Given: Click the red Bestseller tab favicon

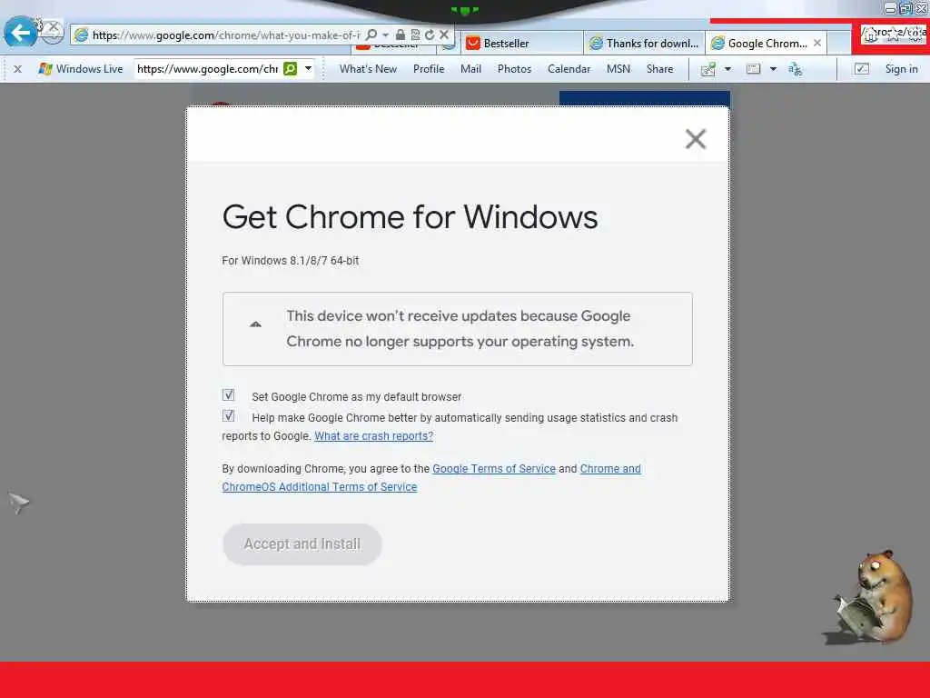Looking at the screenshot, I should point(472,44).
